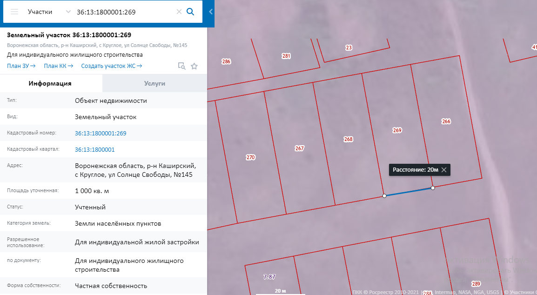This screenshot has height=295, width=537.
Task: Open the План КК link
Action: [58, 66]
